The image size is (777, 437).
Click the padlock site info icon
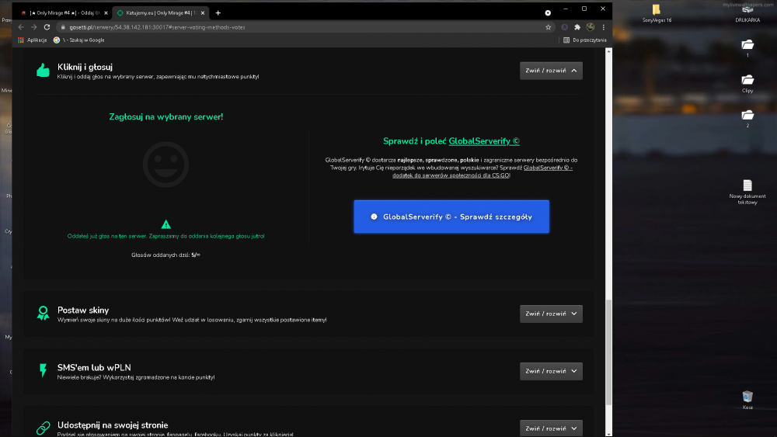tap(63, 27)
